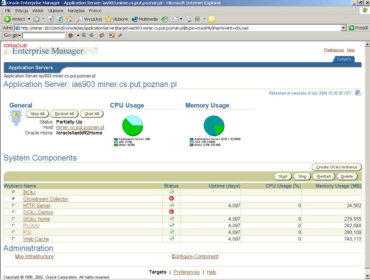
Task: Open the Preferences link at top right
Action: 334,50
